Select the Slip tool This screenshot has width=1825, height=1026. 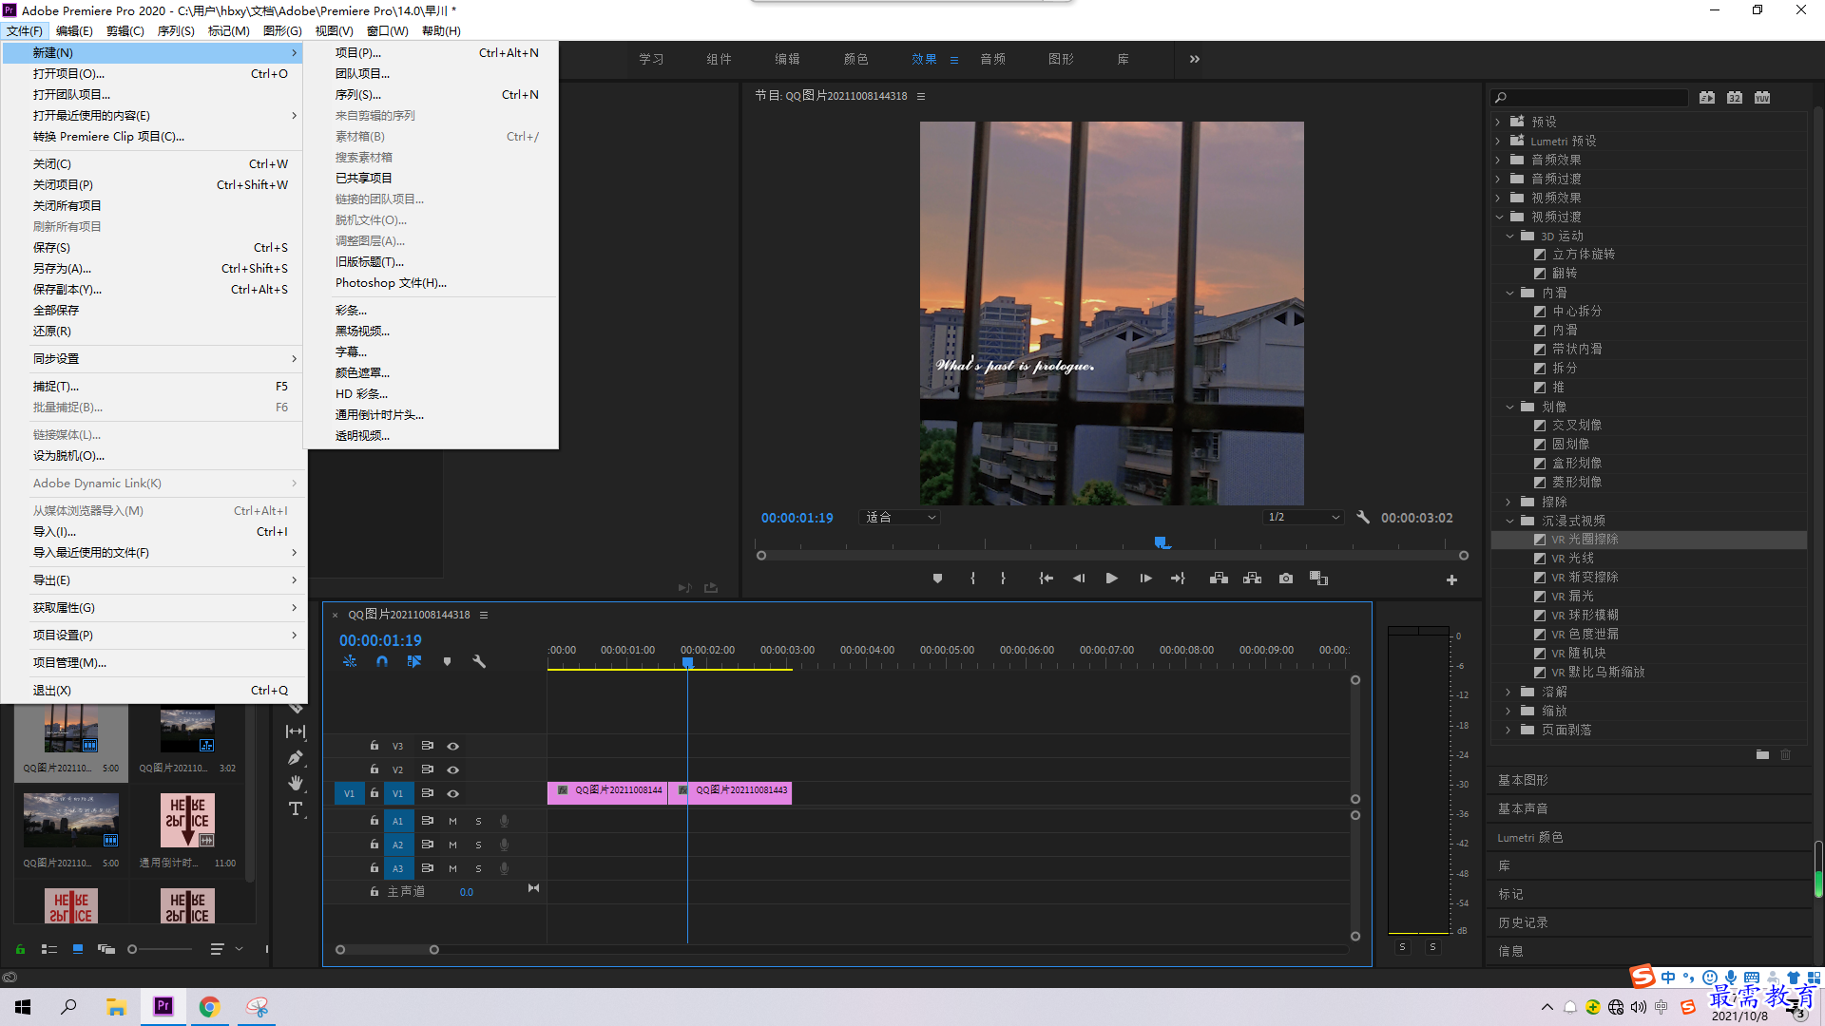[x=296, y=731]
